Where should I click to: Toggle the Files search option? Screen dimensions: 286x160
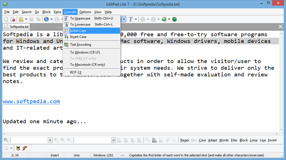tap(234, 140)
